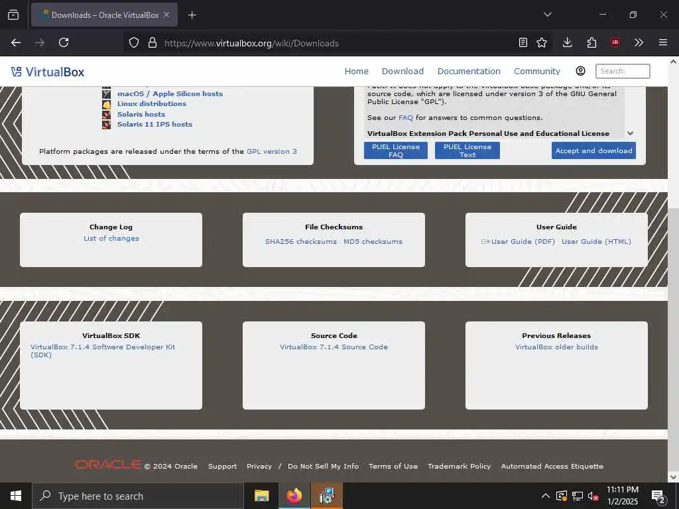Open the User Guide (HTML) link
Image resolution: width=679 pixels, height=509 pixels.
pyautogui.click(x=596, y=241)
